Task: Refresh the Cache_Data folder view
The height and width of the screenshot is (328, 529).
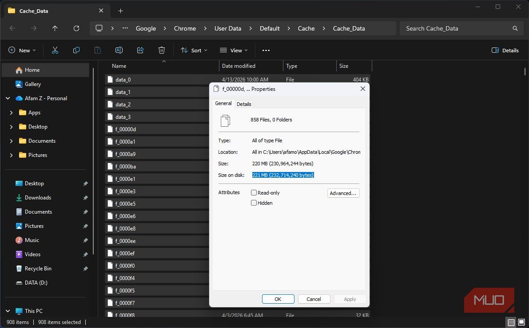Action: click(76, 28)
